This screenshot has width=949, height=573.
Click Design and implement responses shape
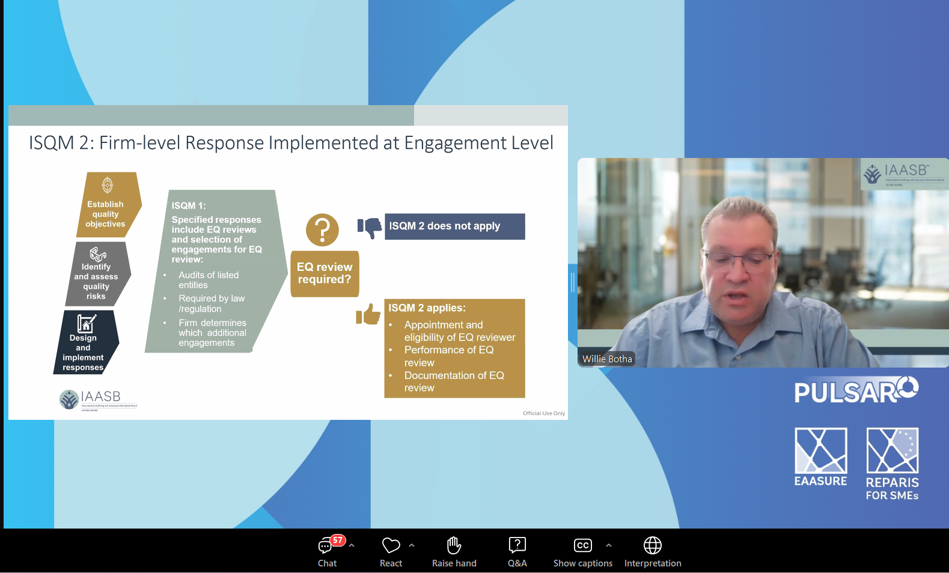(x=84, y=343)
